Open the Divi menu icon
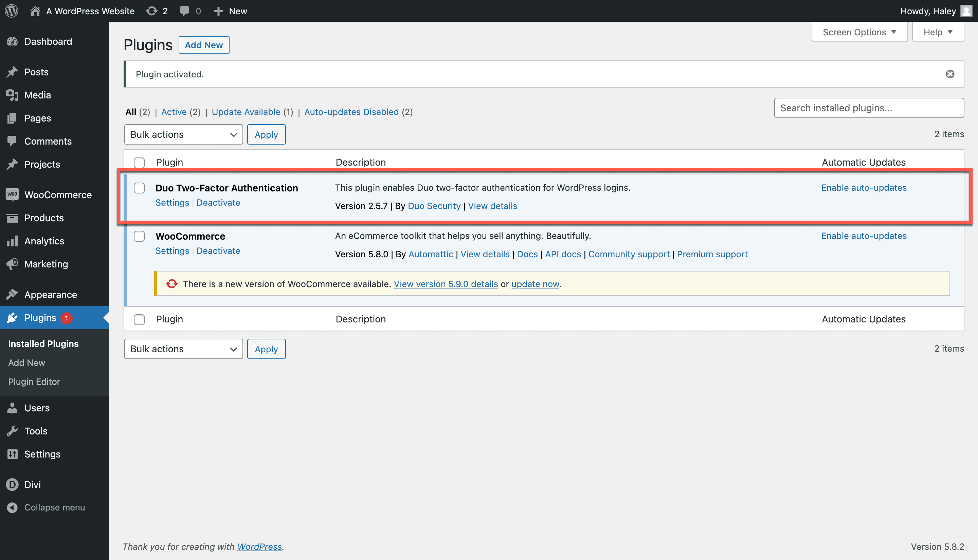 tap(12, 484)
